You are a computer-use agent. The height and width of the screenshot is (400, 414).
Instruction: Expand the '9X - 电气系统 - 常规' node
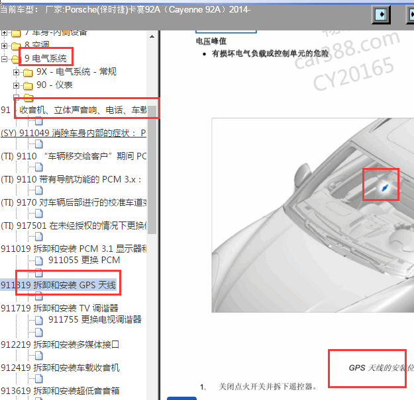[x=16, y=72]
